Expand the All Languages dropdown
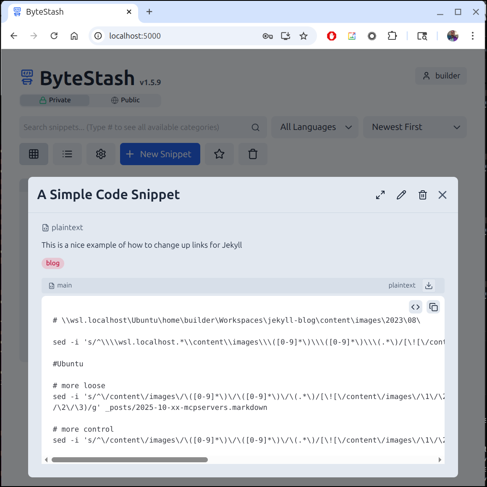487x487 pixels. click(315, 127)
